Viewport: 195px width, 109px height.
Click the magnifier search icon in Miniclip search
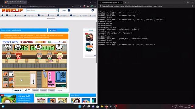pyautogui.click(x=57, y=10)
